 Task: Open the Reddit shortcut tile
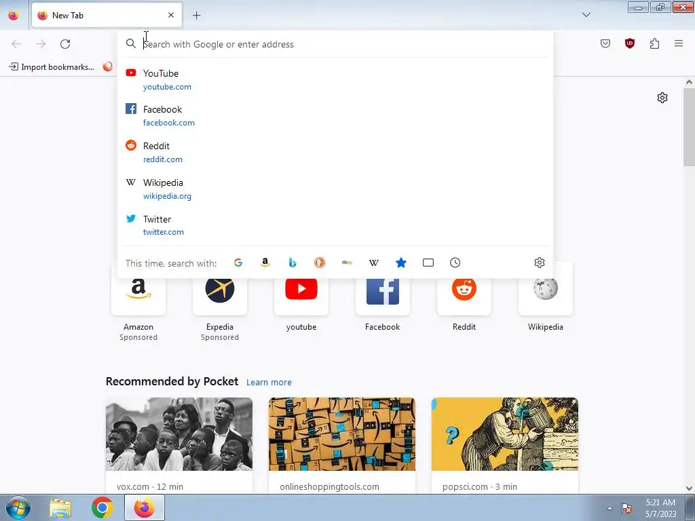[x=464, y=297]
